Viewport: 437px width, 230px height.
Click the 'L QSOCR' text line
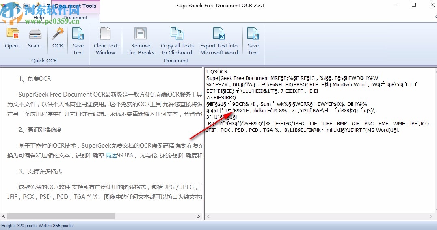click(x=217, y=71)
